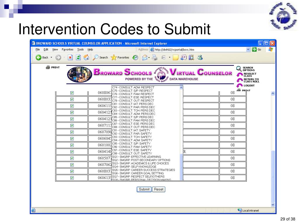Uncheck the checkbox in row 0604148
The image size is (299, 224).
[72, 152]
